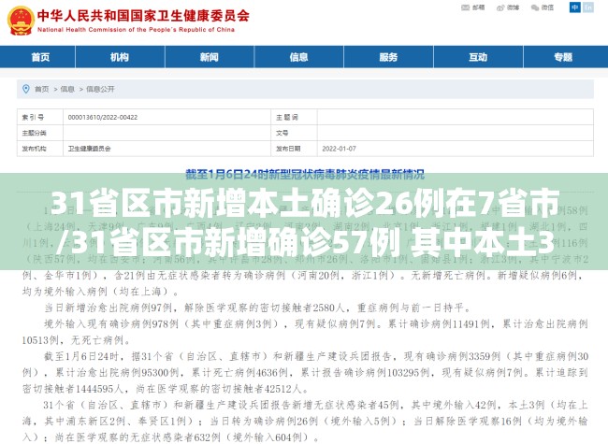This screenshot has height=444, width=608.
Task: Click the paragraph starting 境外输入现有确诊病例978例
Action: (305, 332)
